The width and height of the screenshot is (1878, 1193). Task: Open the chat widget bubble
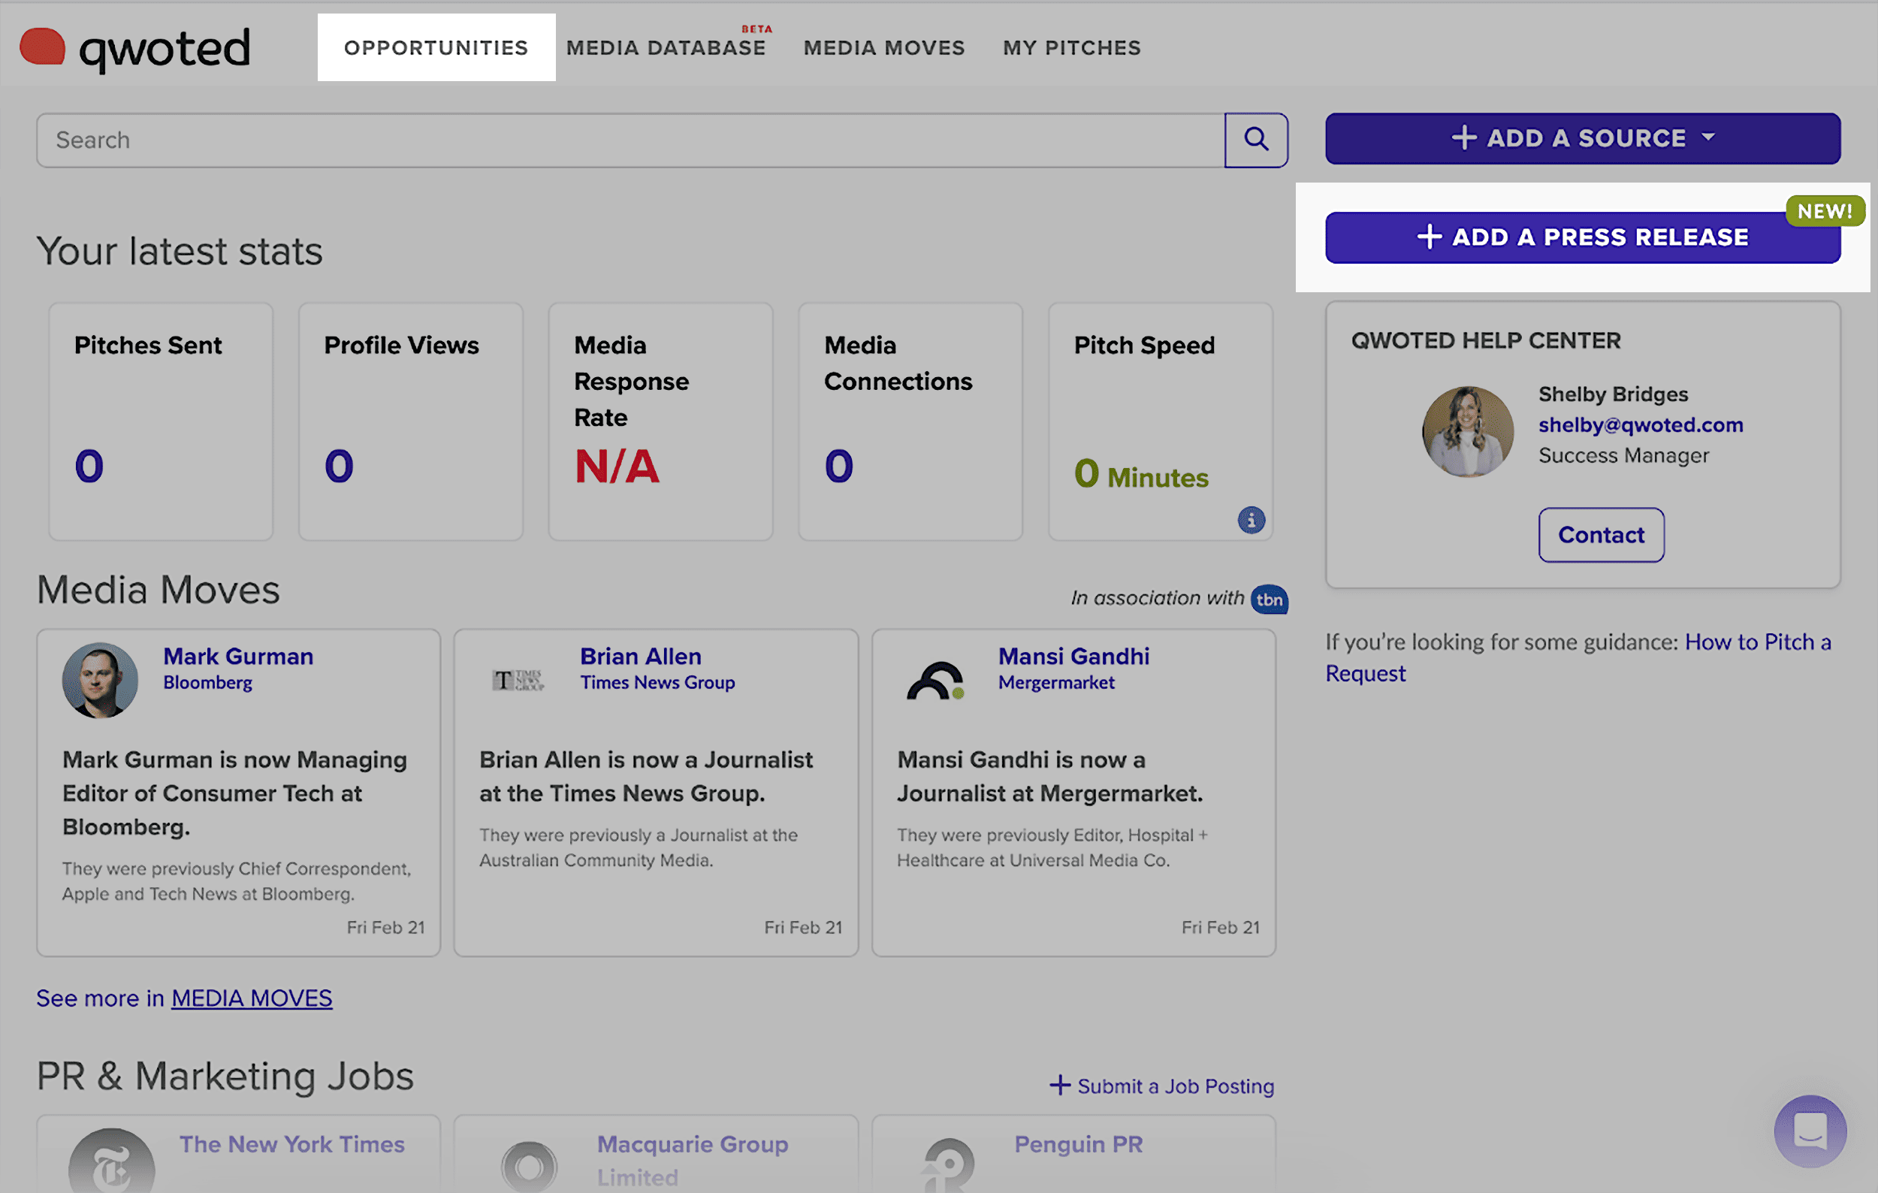pos(1810,1131)
